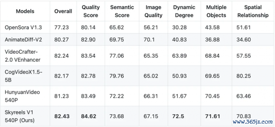
Task: Select the HunyuanVideo 540P row label
Action: pos(22,96)
